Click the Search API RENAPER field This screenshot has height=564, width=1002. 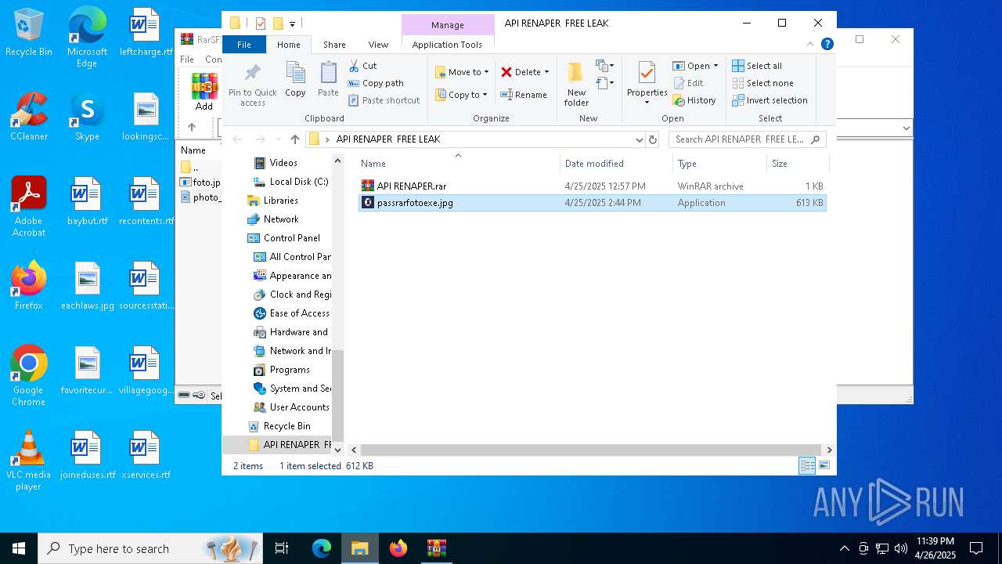pos(747,139)
